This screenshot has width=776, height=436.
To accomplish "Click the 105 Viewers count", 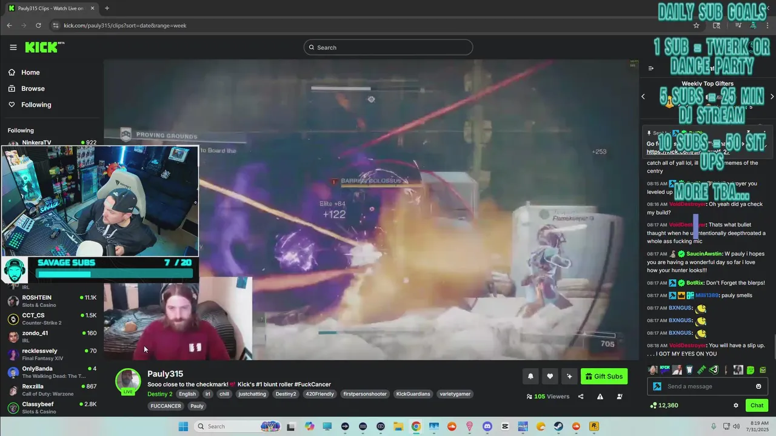I will tap(548, 397).
